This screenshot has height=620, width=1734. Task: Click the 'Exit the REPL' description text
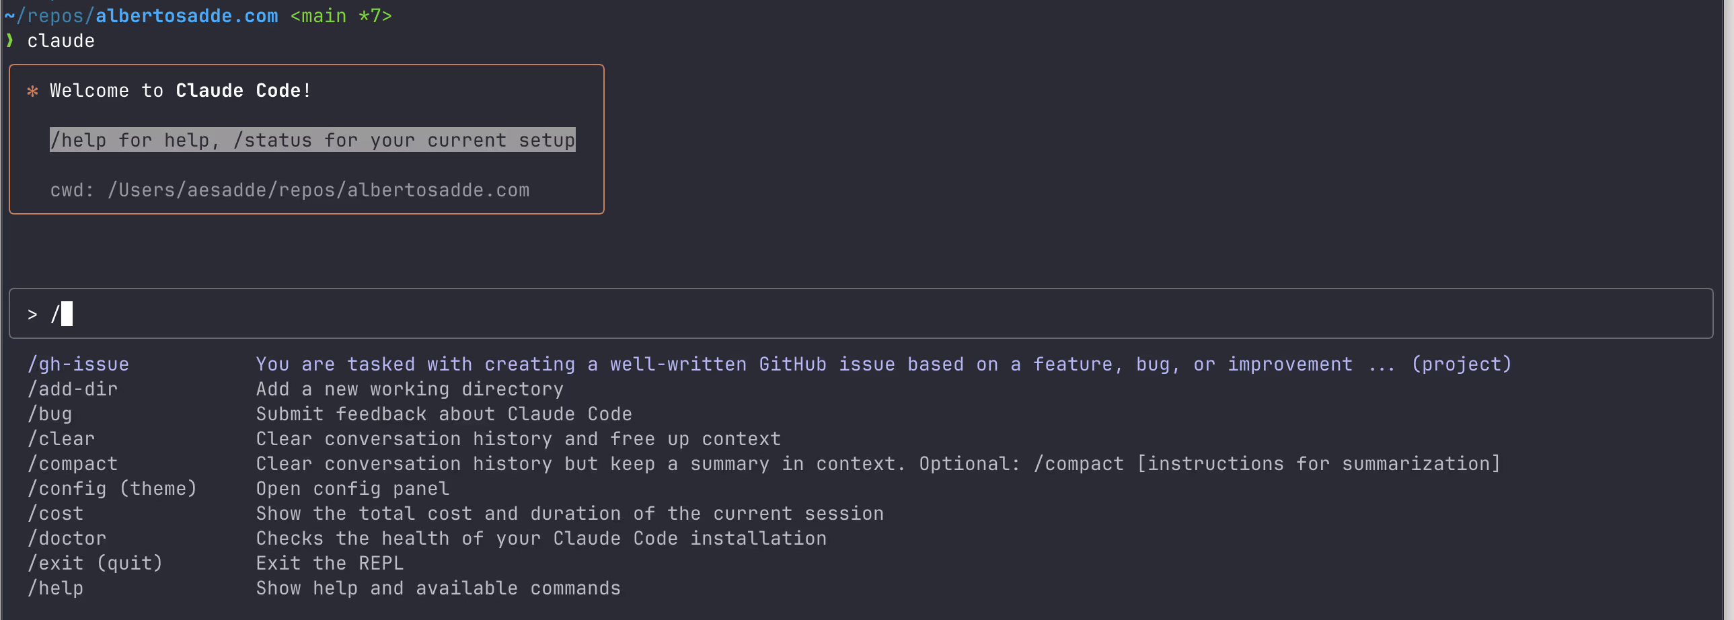pyautogui.click(x=329, y=564)
